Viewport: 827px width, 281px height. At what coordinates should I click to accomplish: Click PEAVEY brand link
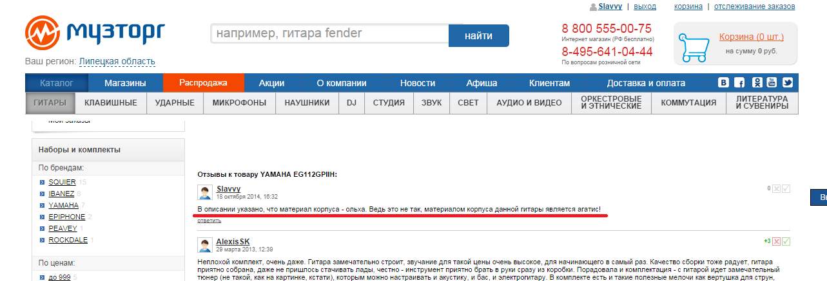pyautogui.click(x=63, y=229)
